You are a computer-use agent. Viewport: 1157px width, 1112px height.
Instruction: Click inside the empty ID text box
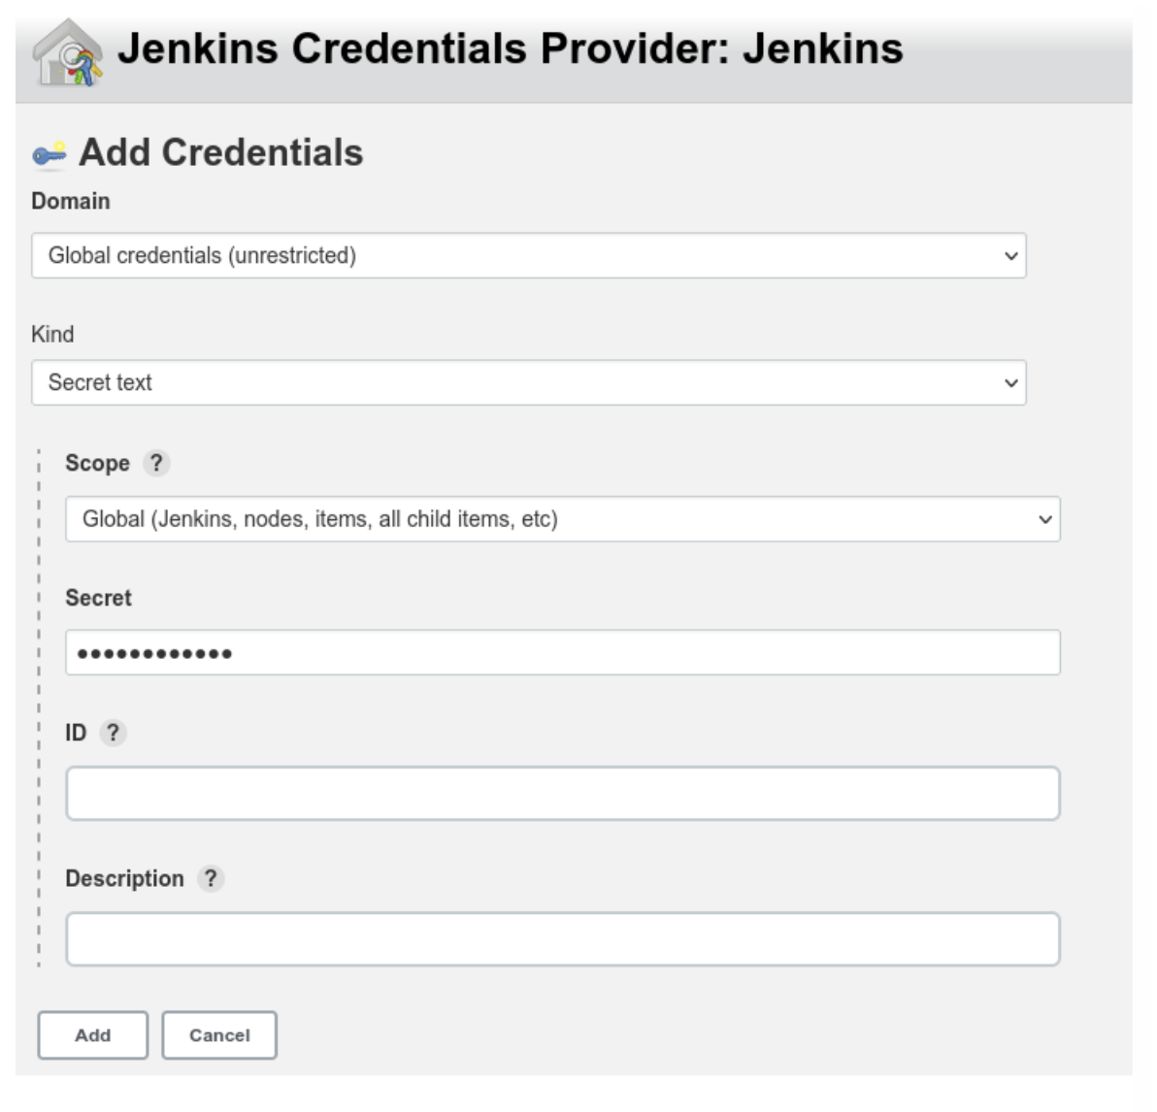(563, 793)
